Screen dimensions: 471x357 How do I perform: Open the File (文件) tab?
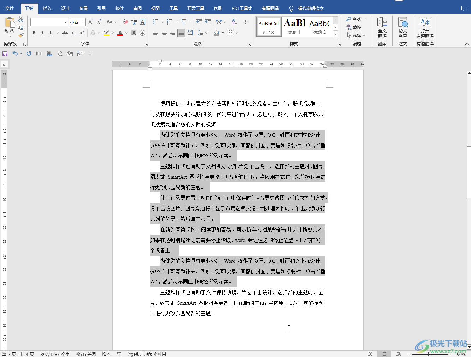[x=10, y=8]
